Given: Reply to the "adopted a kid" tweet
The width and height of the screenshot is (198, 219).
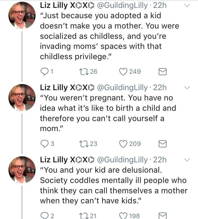Looking at the screenshot, I should pos(45,72).
